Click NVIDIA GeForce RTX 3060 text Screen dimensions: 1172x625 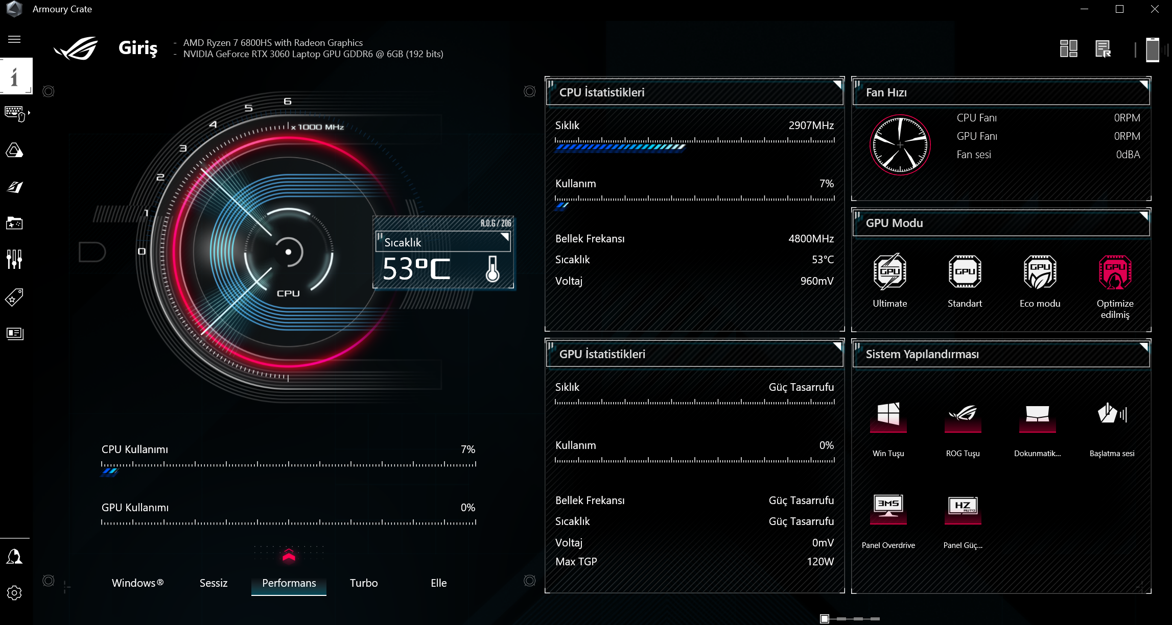click(313, 54)
